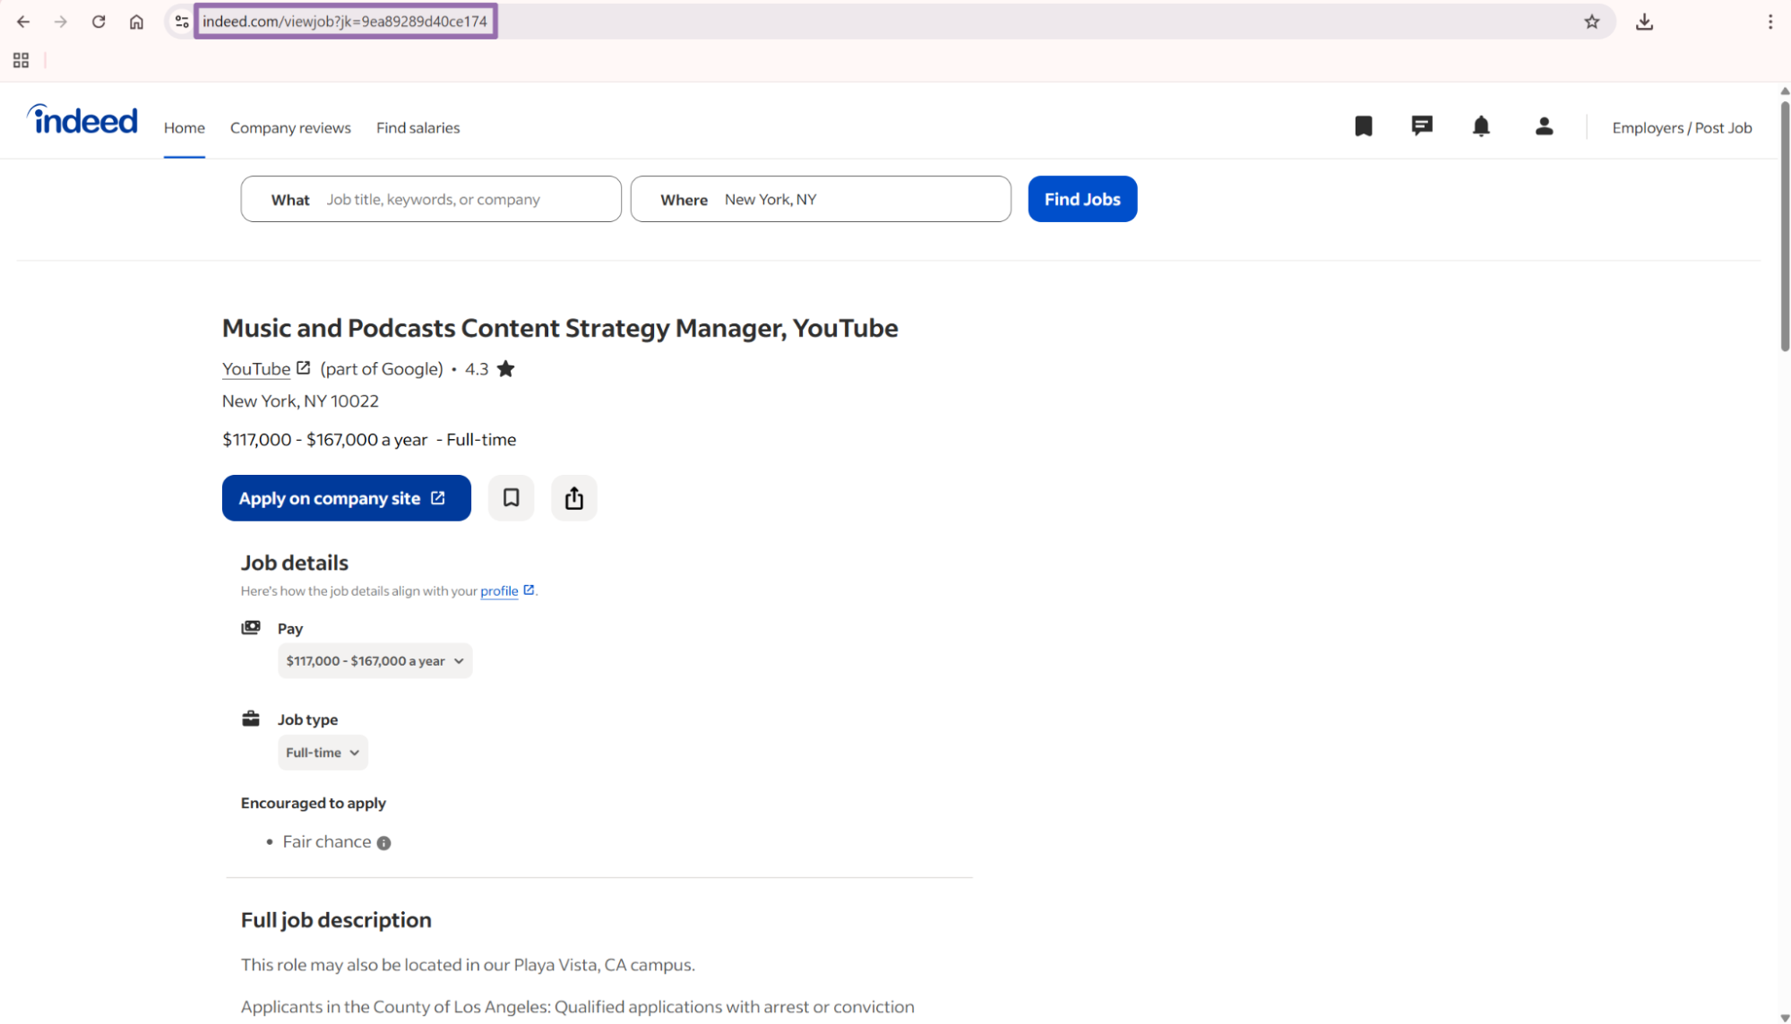Select the Home tab
1791x1024 pixels.
(185, 128)
